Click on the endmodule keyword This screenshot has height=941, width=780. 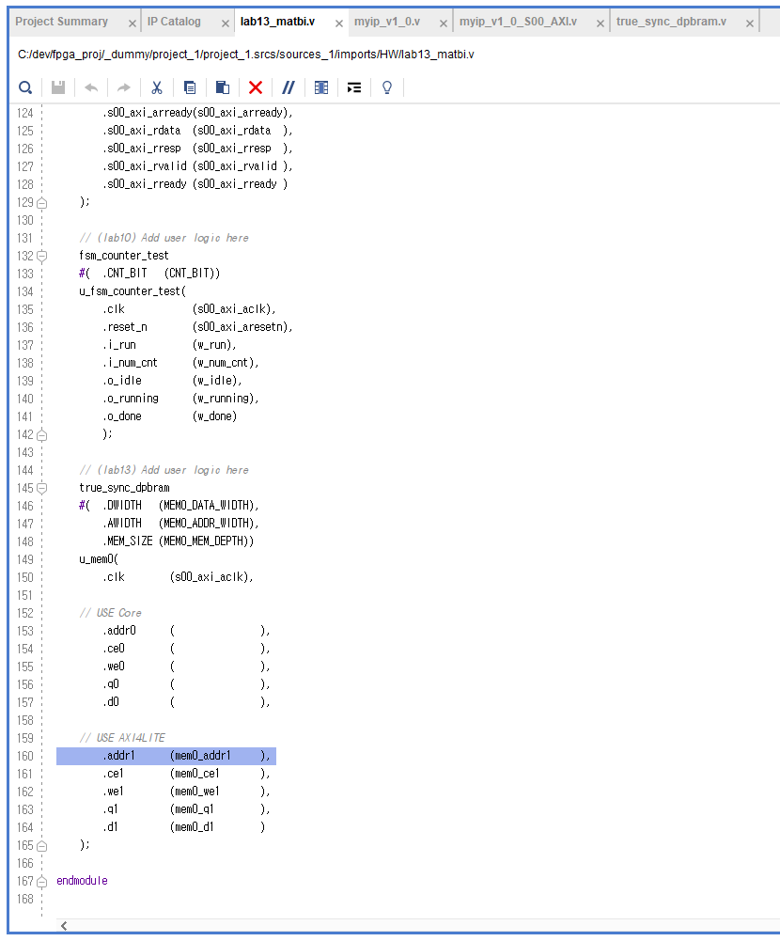(82, 881)
